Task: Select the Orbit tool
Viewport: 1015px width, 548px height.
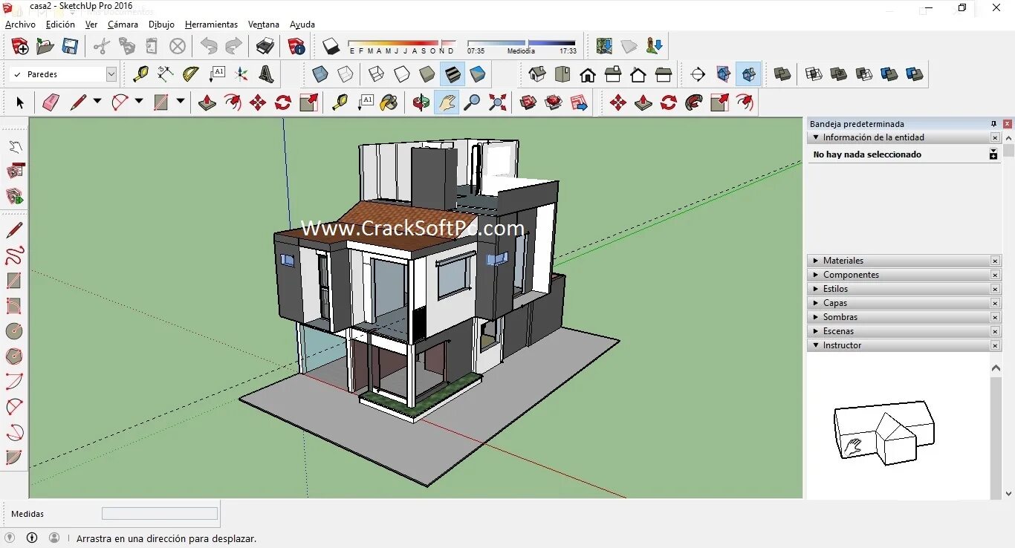Action: pyautogui.click(x=421, y=102)
